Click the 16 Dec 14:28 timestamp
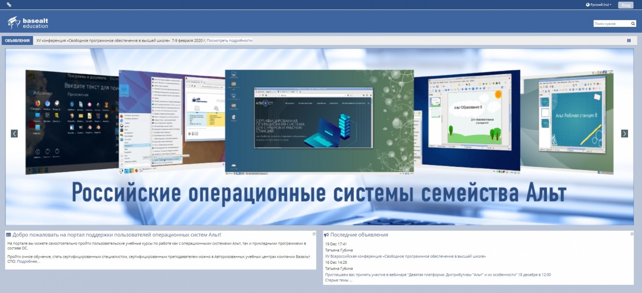Image resolution: width=642 pixels, height=293 pixels. 336,262
